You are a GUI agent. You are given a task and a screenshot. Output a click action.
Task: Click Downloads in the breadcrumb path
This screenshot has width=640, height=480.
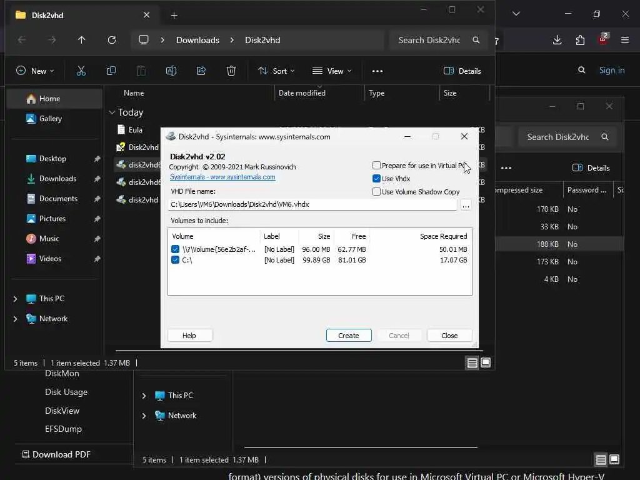point(197,40)
